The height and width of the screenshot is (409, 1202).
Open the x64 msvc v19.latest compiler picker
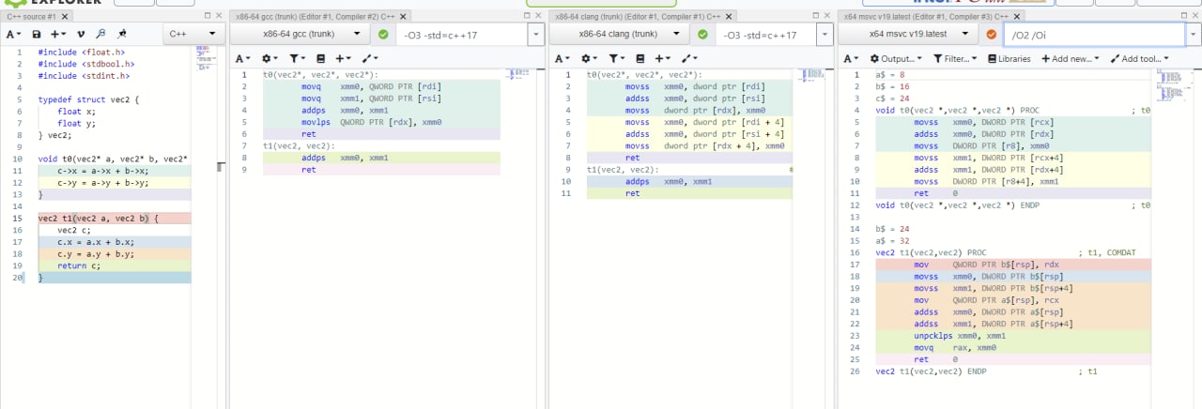tap(907, 34)
